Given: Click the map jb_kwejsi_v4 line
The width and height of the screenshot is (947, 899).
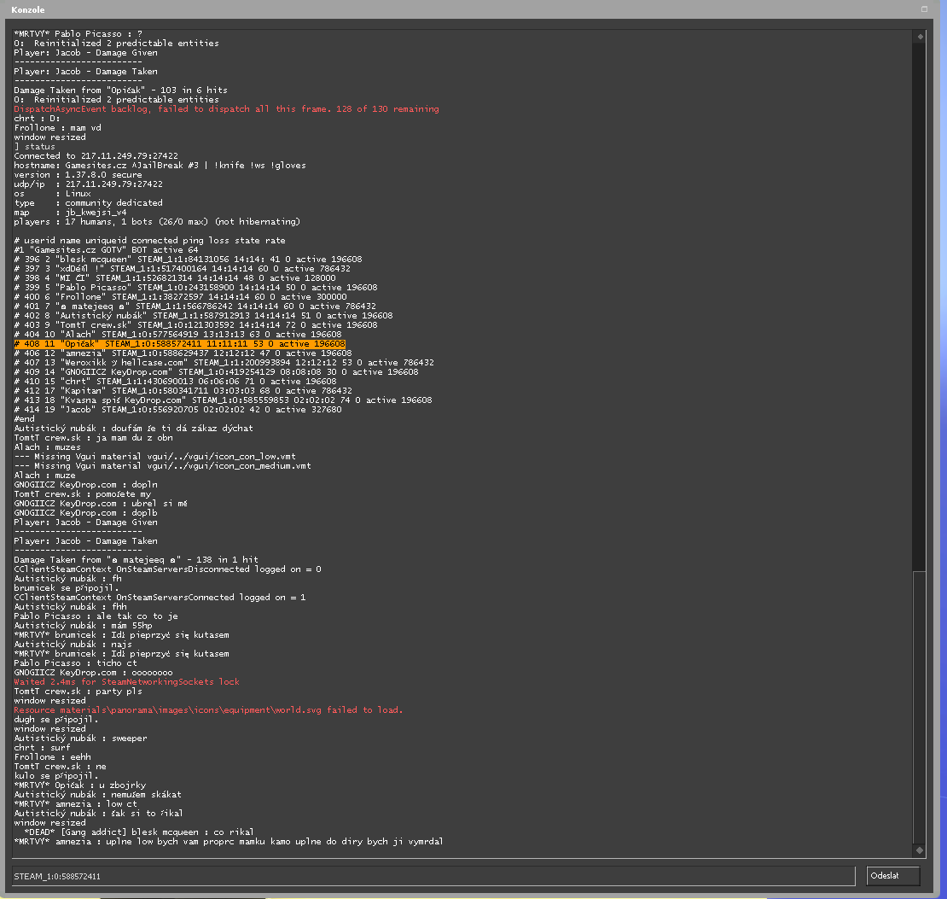Looking at the screenshot, I should click(70, 213).
